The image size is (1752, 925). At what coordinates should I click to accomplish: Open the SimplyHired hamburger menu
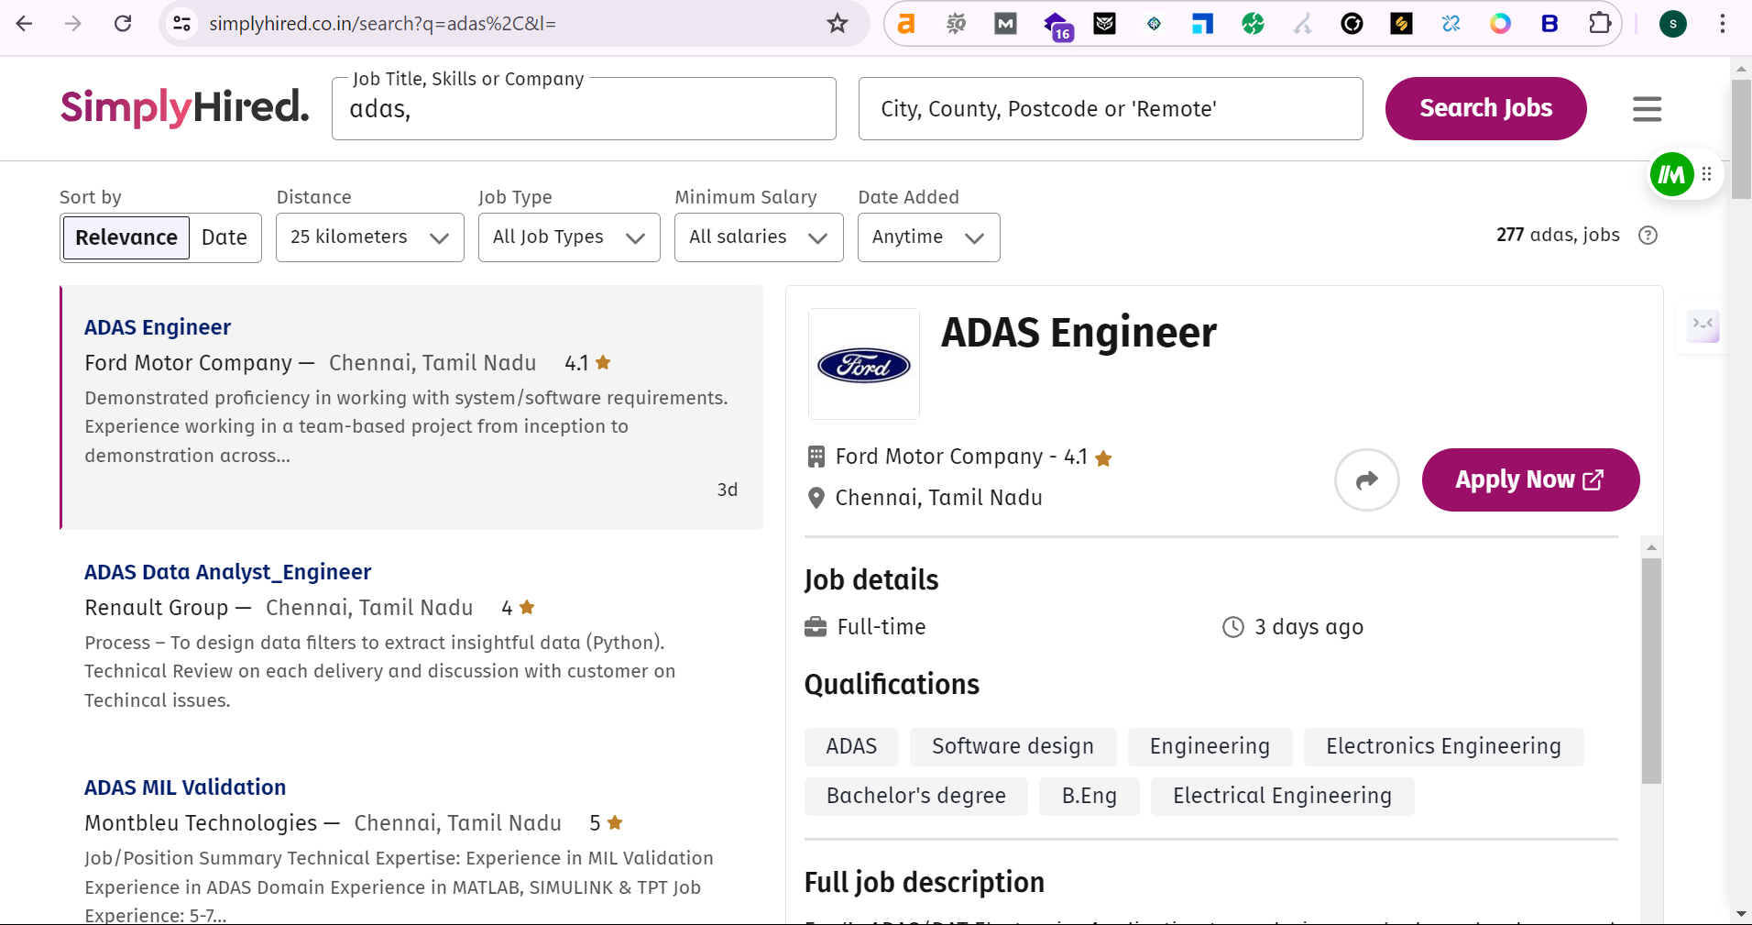tap(1647, 108)
